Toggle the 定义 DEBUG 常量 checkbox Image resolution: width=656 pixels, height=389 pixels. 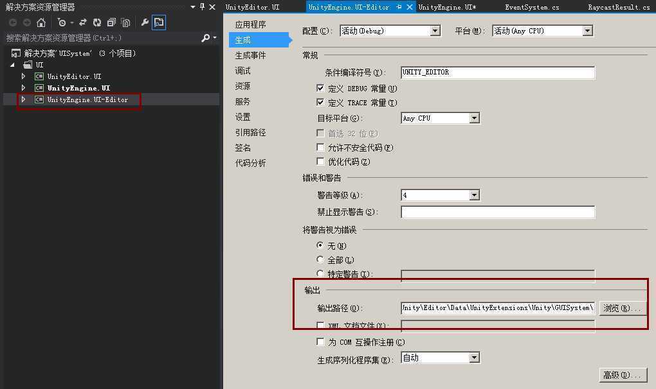pos(320,88)
